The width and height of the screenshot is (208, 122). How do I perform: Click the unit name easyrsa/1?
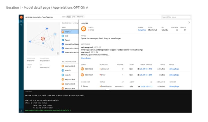[89, 75]
